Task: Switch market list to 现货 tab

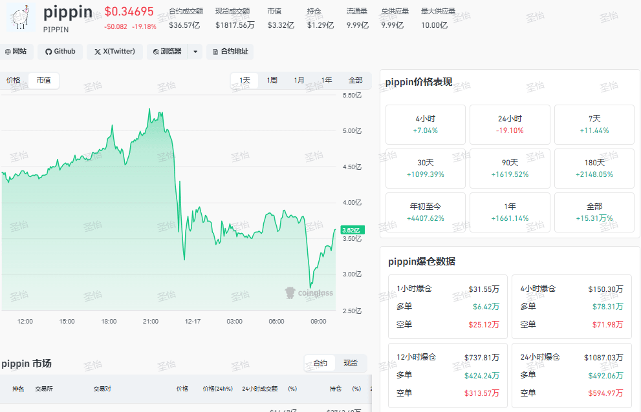Action: pos(351,364)
